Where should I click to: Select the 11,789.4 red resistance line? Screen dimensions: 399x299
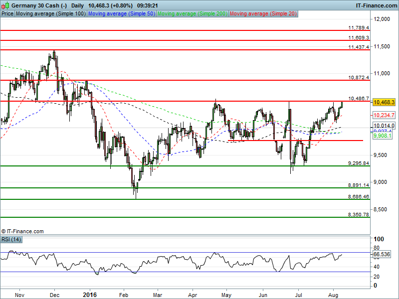point(185,30)
